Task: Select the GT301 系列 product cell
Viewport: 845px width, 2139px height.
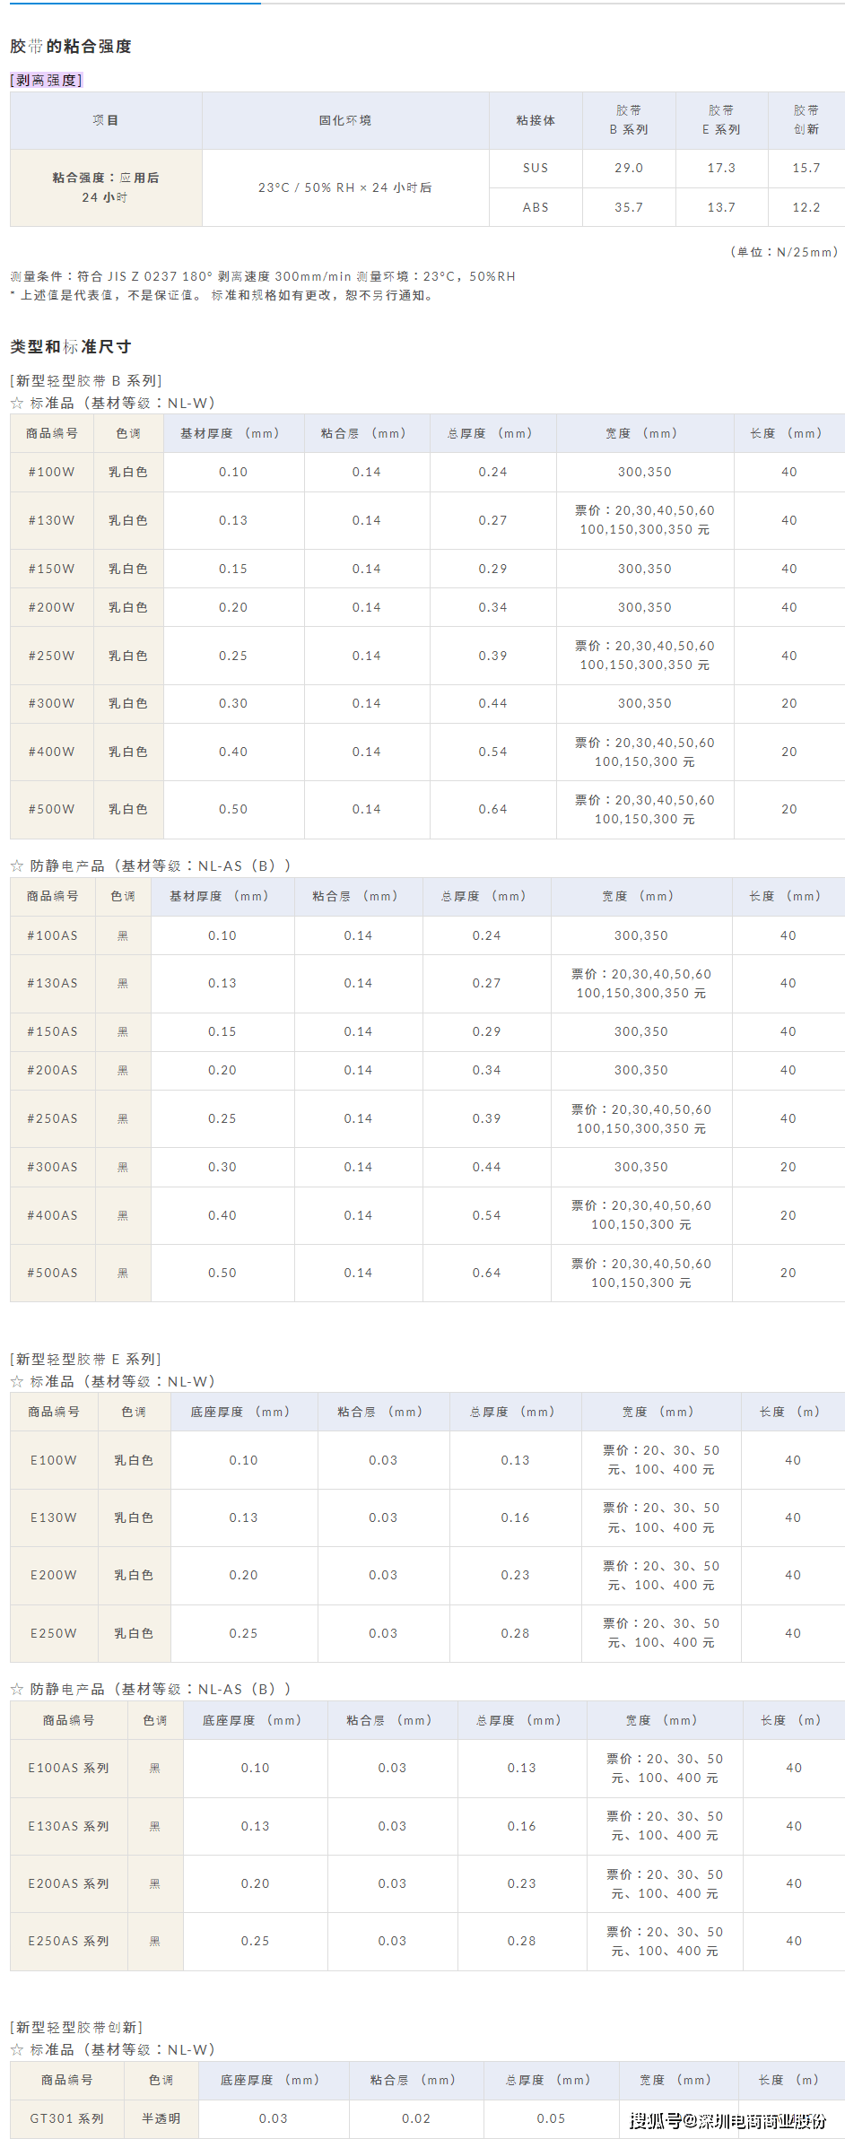Action: [x=67, y=2119]
